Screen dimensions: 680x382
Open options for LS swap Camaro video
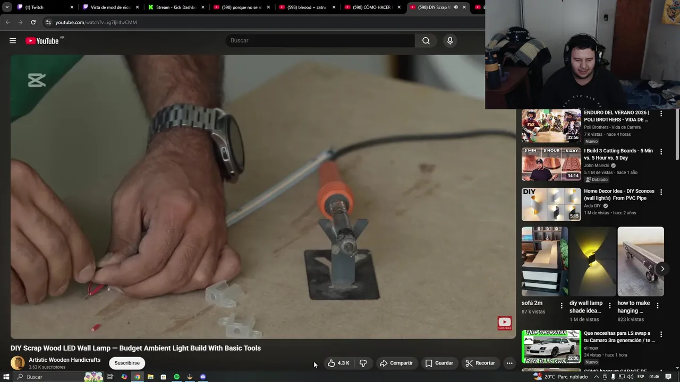tap(661, 334)
